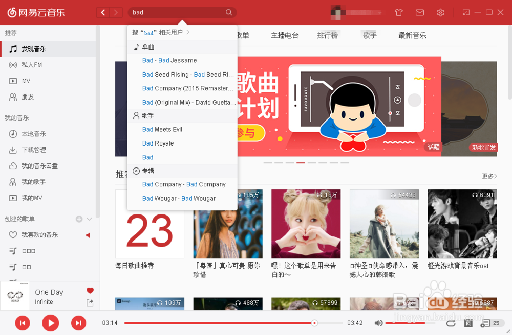Open 我的音乐云盘 in the sidebar
This screenshot has width=512, height=335.
(x=48, y=165)
